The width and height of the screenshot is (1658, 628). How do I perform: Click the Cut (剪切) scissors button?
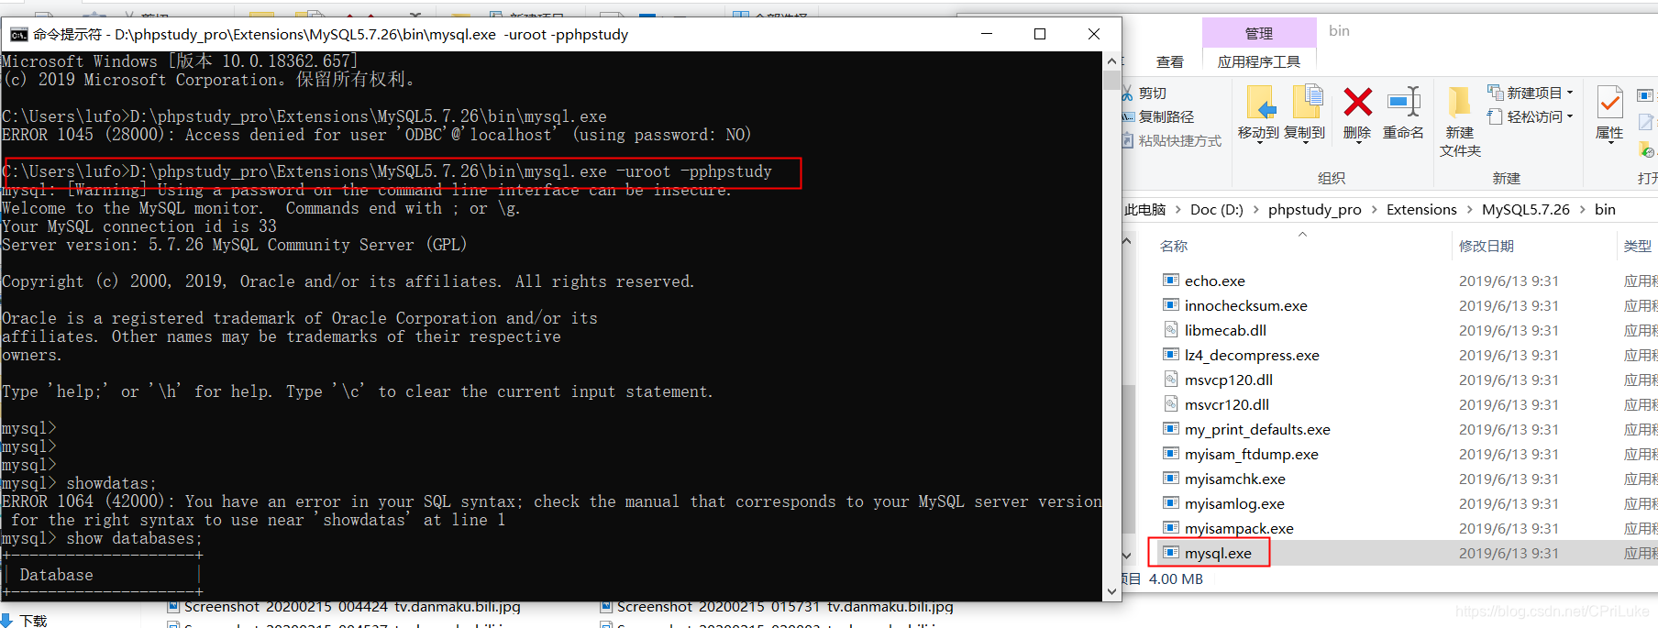pyautogui.click(x=1144, y=94)
